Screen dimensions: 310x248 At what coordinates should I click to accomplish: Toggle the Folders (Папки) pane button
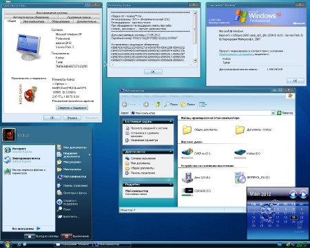click(x=188, y=105)
